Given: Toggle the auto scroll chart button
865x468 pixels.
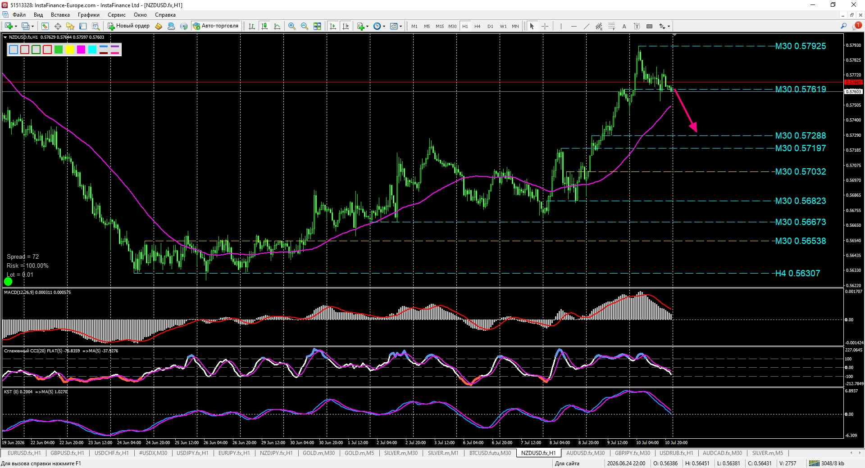Looking at the screenshot, I should [333, 26].
